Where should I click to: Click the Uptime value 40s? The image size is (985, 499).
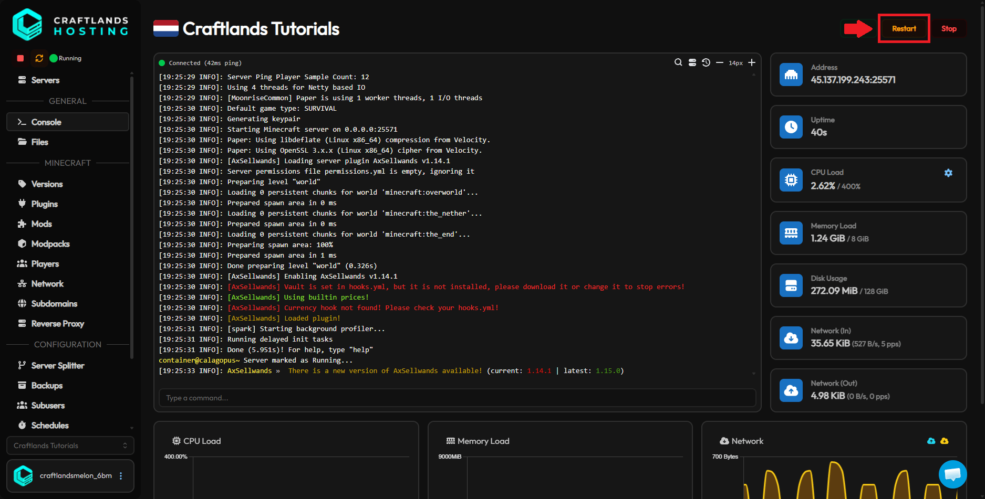(818, 133)
